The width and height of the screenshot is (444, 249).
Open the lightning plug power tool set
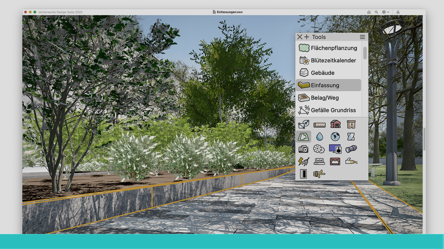(x=304, y=161)
